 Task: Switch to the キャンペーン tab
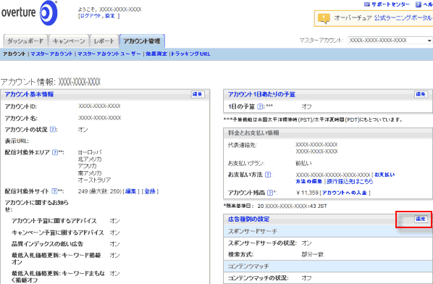(x=69, y=41)
